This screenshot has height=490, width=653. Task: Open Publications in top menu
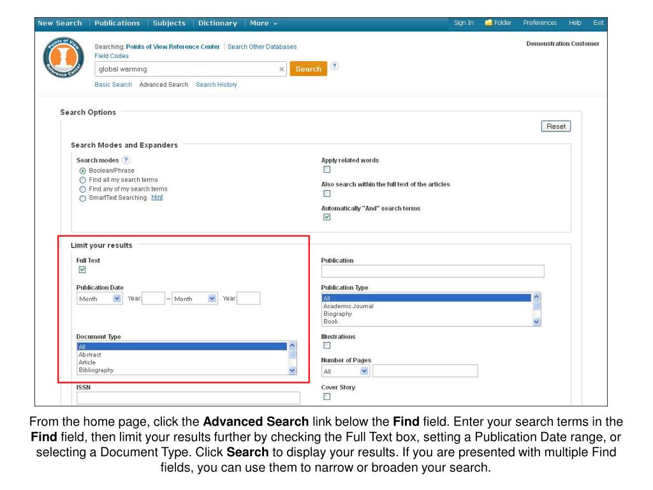coord(117,24)
